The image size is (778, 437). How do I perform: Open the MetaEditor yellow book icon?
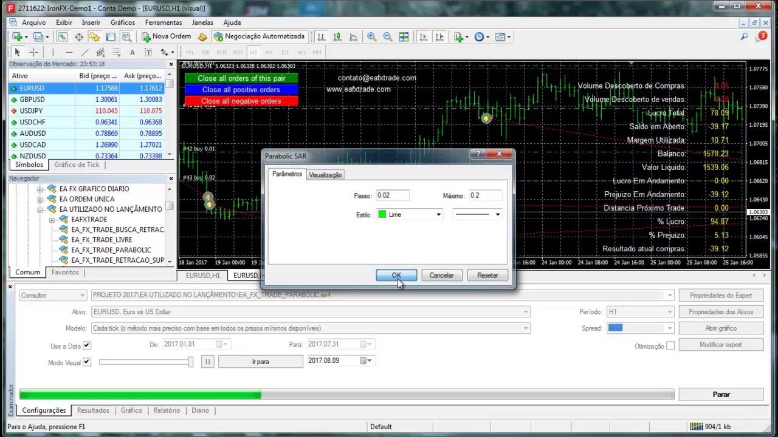pyautogui.click(x=202, y=37)
